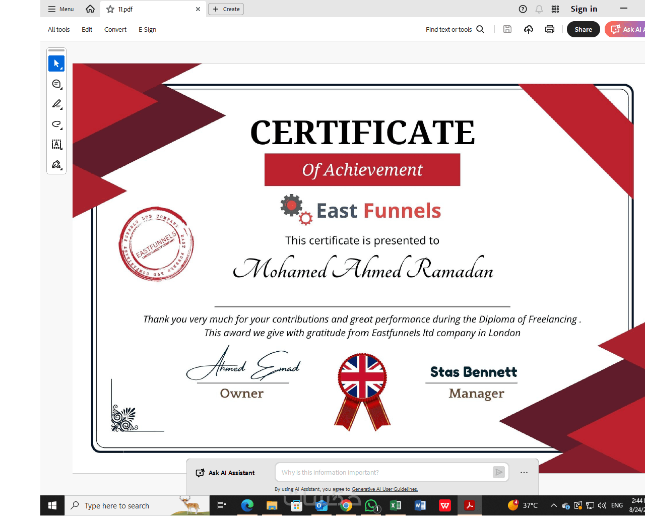Screen dimensions: 645x516
Task: Save the file with the floppy disk icon
Action: 507,29
